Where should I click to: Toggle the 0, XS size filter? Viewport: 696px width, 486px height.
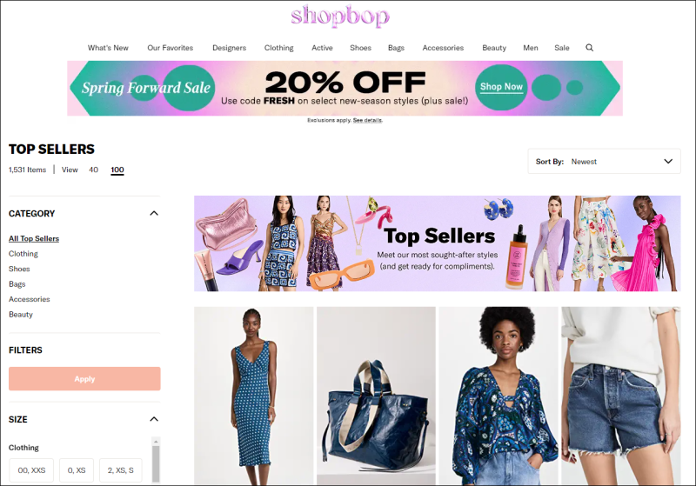(x=77, y=470)
